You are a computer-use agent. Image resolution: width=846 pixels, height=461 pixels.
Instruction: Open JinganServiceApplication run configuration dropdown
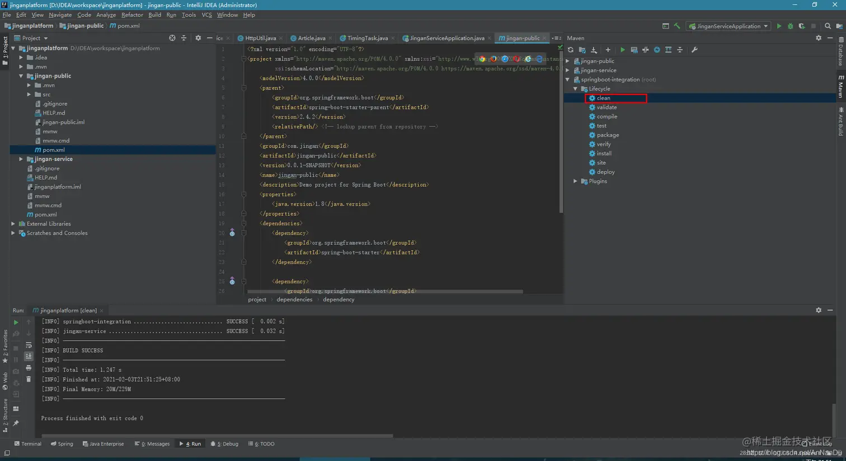click(728, 26)
